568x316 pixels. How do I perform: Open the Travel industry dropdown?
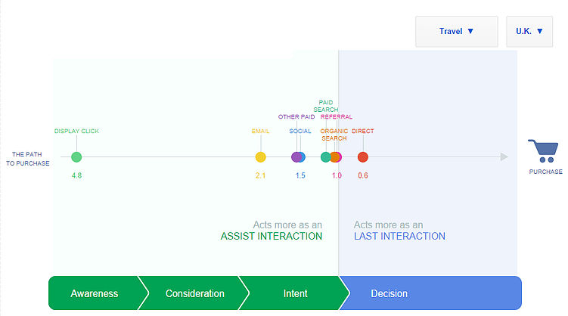pos(456,32)
